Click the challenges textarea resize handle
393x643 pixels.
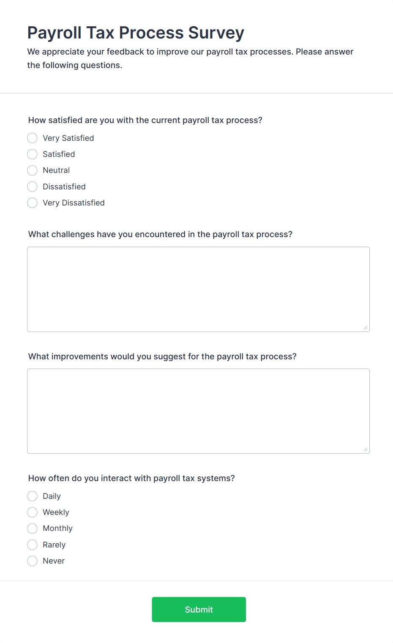[x=366, y=328]
